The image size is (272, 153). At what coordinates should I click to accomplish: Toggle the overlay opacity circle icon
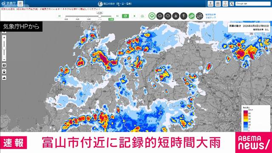4,72
